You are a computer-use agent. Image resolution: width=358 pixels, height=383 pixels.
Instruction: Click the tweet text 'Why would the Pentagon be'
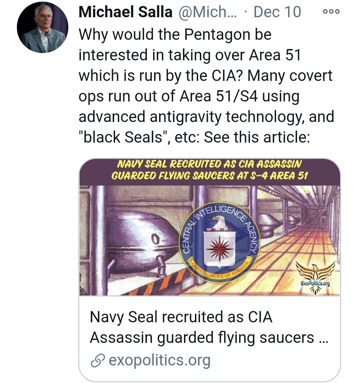[x=175, y=35]
